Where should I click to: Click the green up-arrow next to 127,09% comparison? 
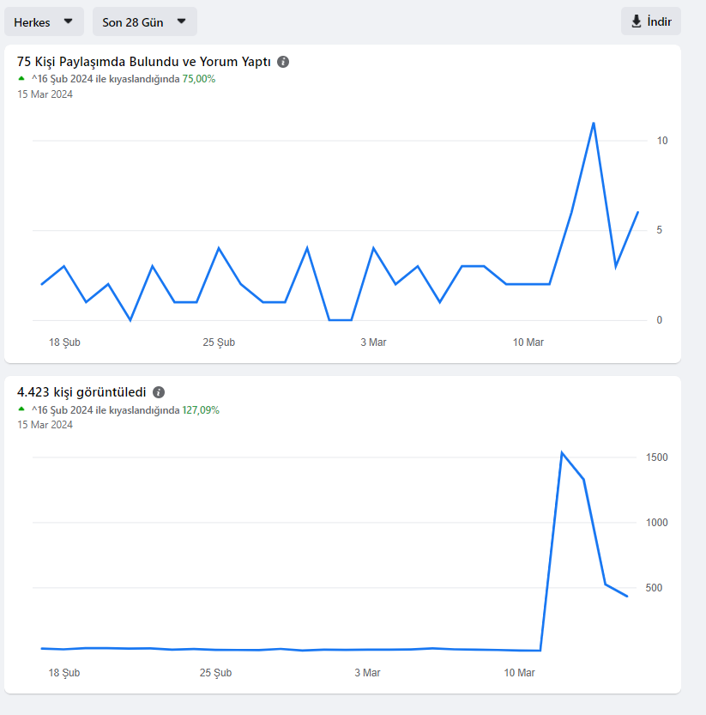click(x=21, y=409)
